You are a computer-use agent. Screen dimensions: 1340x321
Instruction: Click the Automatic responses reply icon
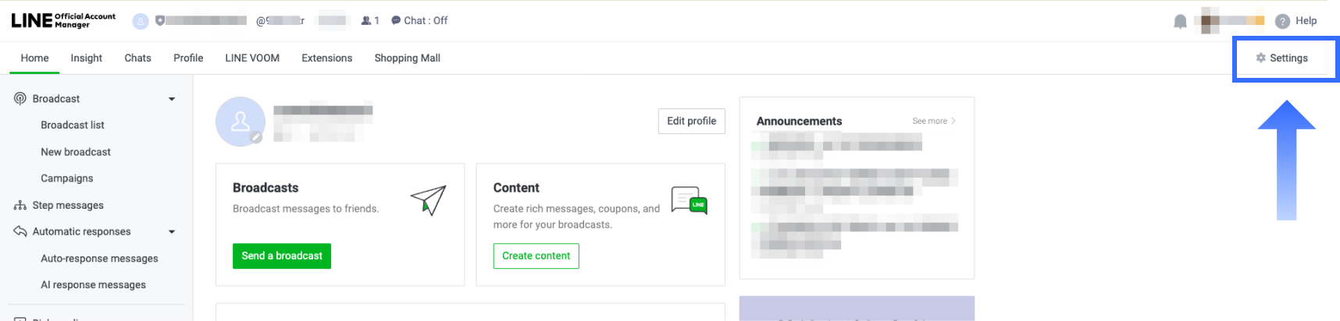click(20, 231)
